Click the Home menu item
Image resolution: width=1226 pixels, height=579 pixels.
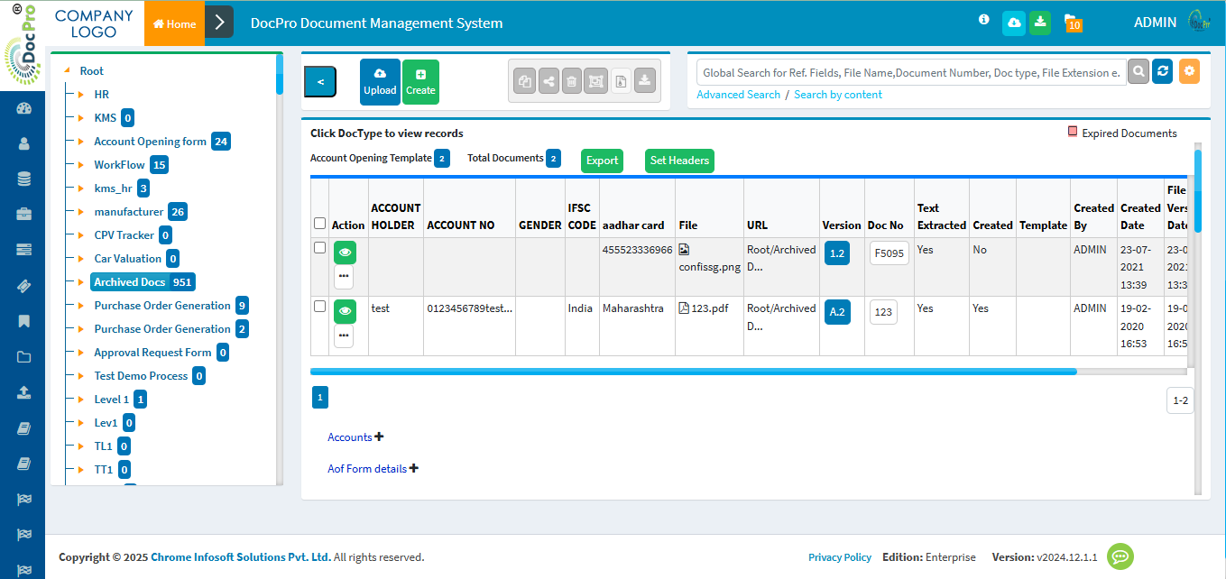click(x=174, y=23)
